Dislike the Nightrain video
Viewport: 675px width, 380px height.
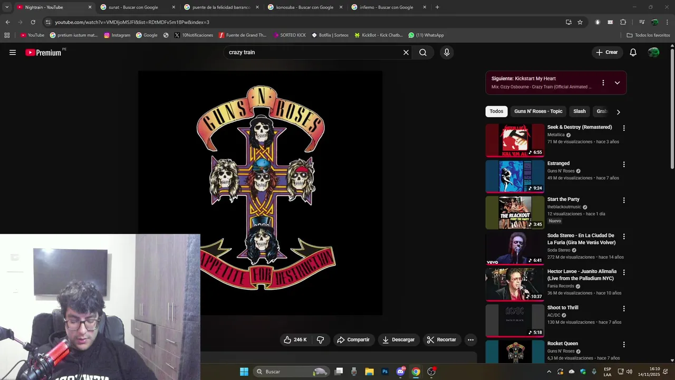(x=320, y=340)
